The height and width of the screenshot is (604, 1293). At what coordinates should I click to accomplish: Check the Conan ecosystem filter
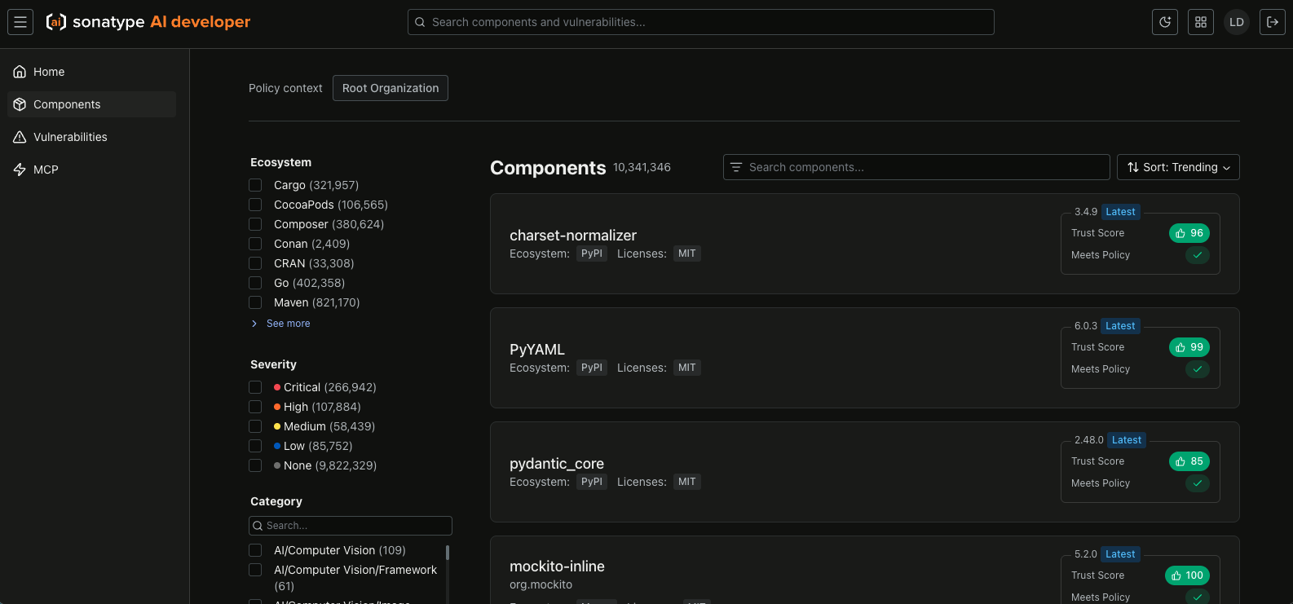tap(255, 244)
